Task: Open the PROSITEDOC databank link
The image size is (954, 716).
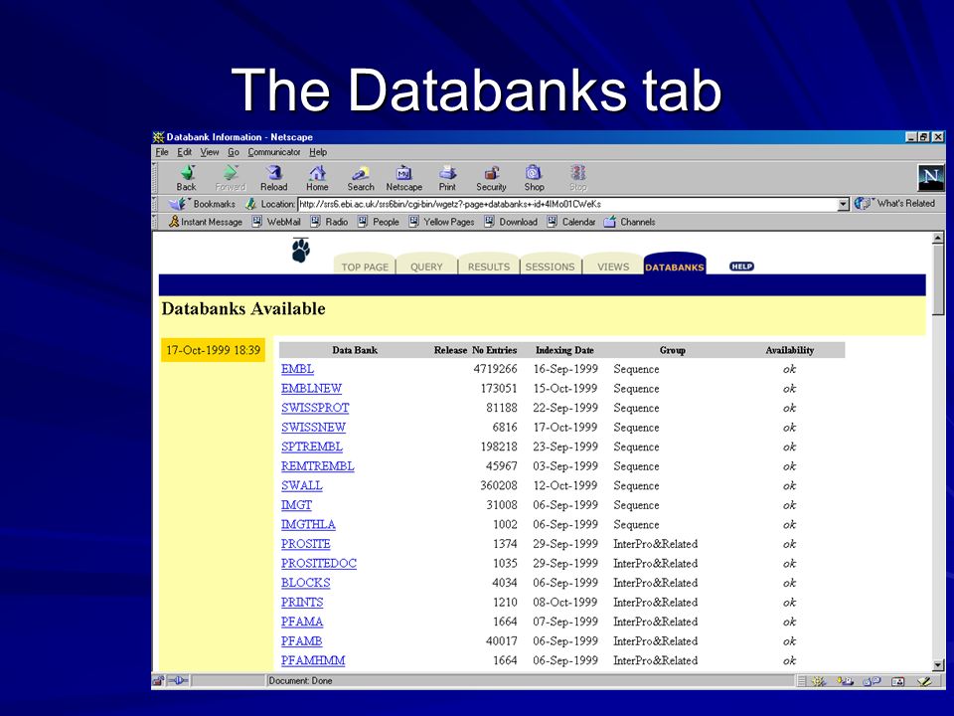Action: (319, 564)
